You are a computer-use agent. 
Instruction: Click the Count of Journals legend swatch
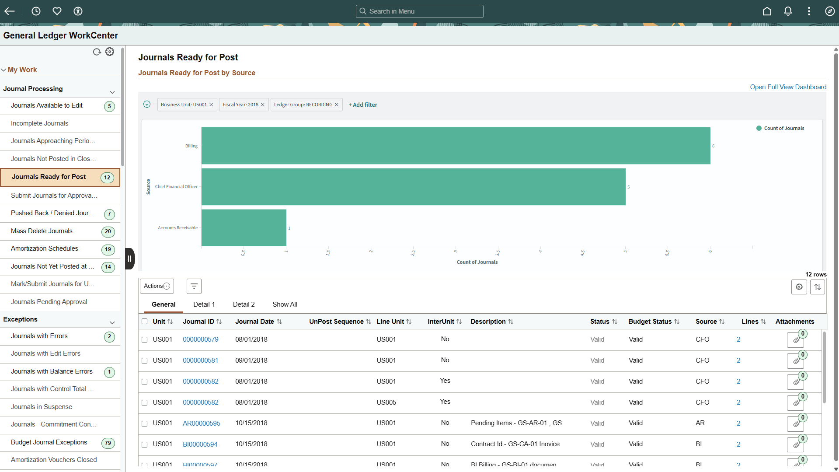tap(759, 128)
